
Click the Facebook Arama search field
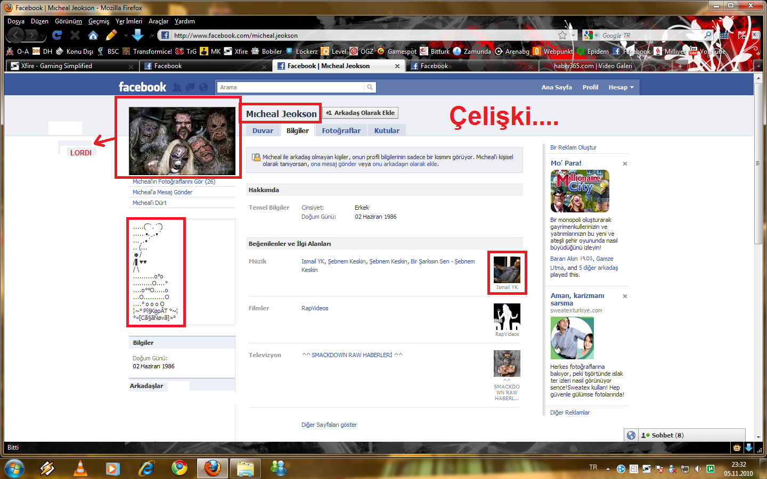pos(290,87)
